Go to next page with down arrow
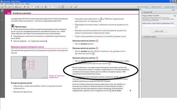This screenshot has height=110, width=177. [x=28, y=7]
